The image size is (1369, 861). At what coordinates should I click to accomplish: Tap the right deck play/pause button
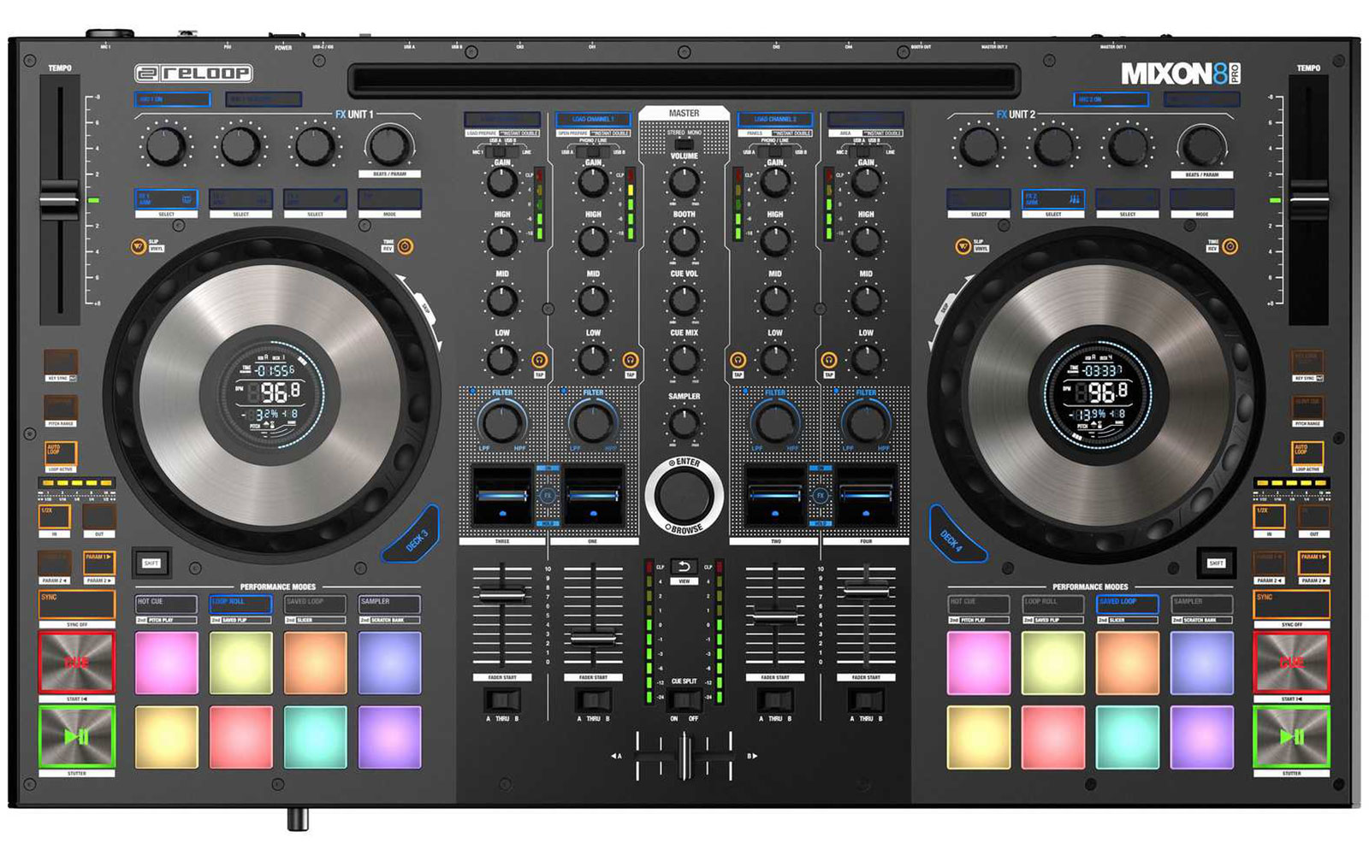(1291, 736)
